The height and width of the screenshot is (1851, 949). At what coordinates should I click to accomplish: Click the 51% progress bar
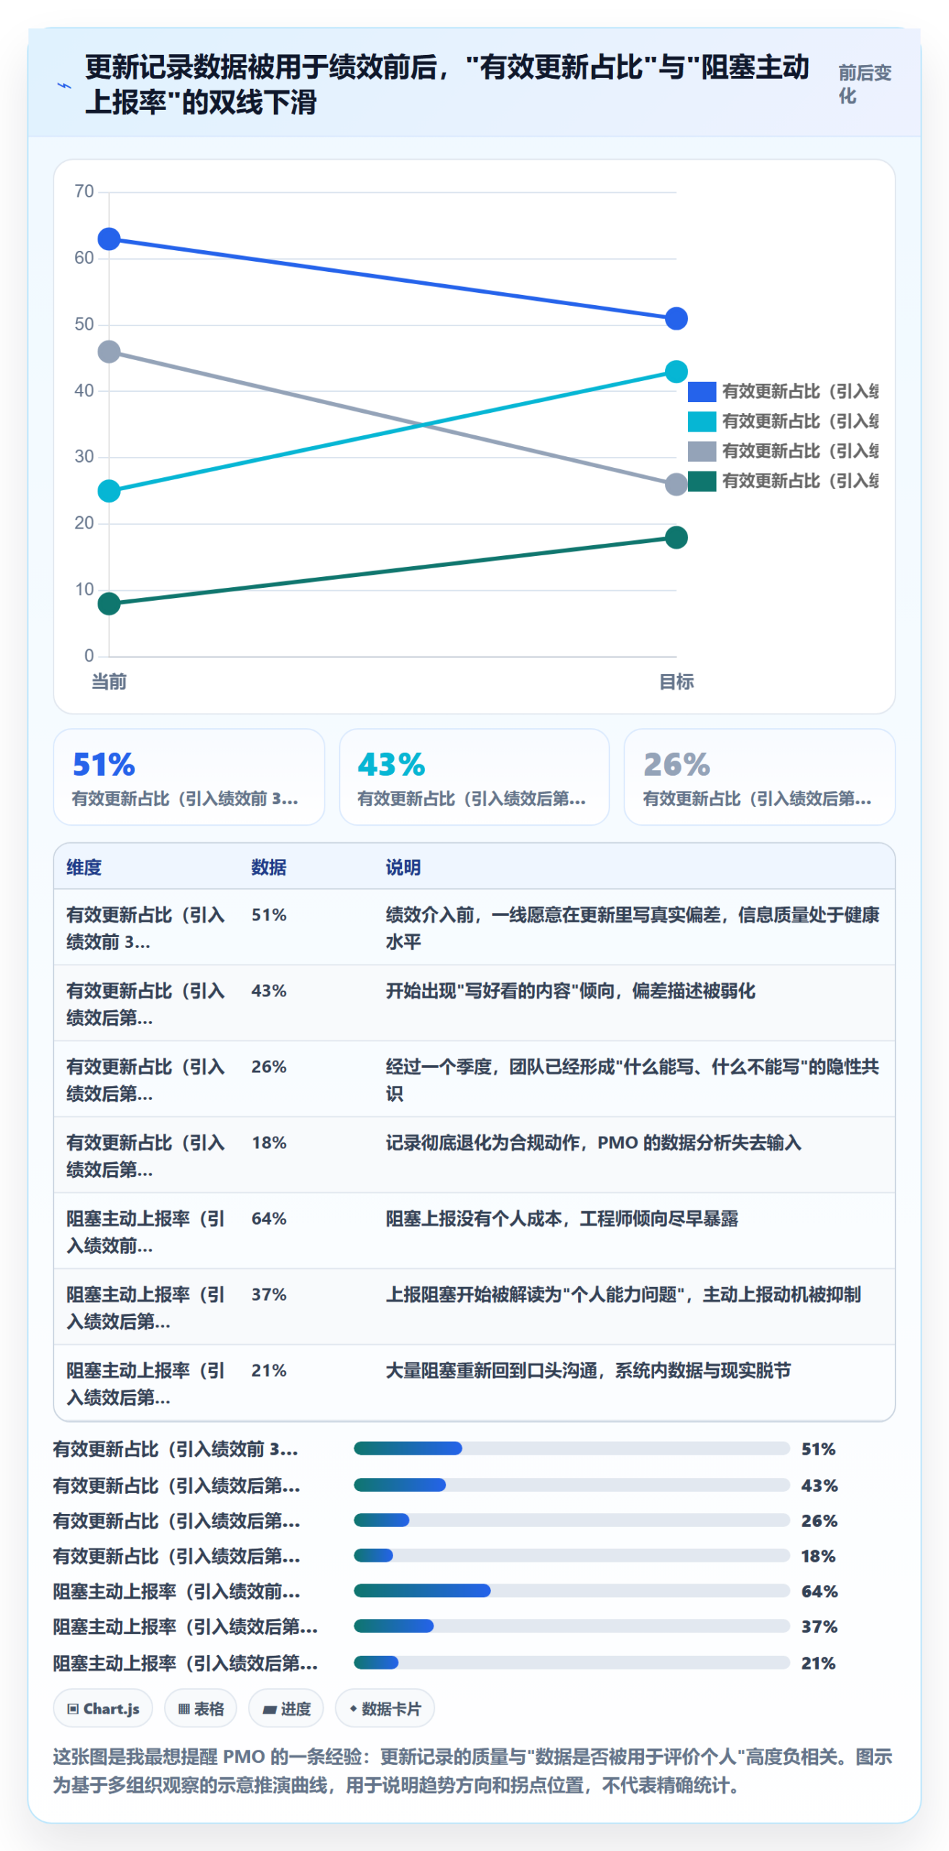click(571, 1448)
